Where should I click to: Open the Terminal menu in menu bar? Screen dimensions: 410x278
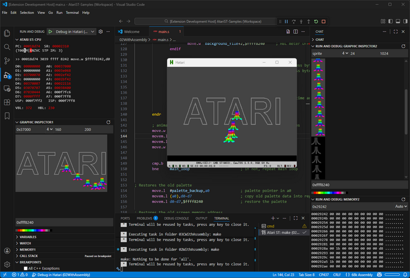[x=72, y=12]
